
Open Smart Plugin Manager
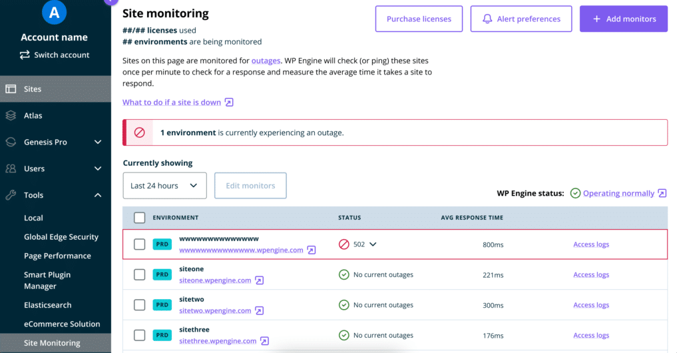(x=47, y=280)
